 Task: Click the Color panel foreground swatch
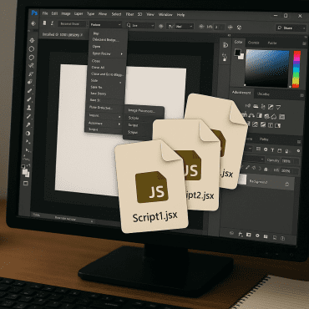(x=237, y=52)
